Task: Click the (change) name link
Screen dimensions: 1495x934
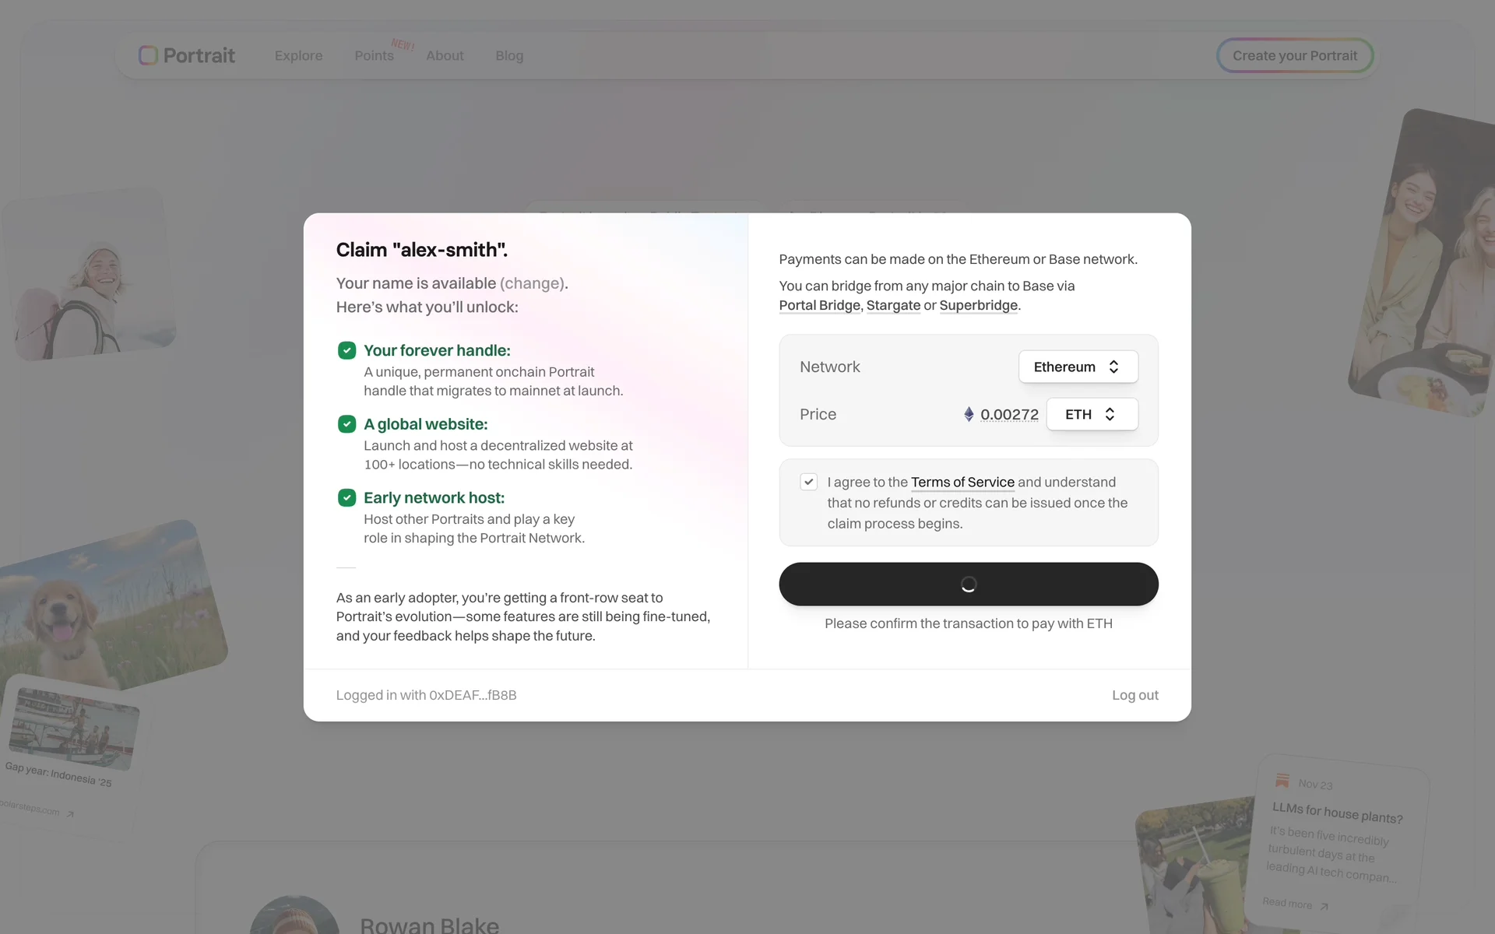Action: pyautogui.click(x=532, y=283)
